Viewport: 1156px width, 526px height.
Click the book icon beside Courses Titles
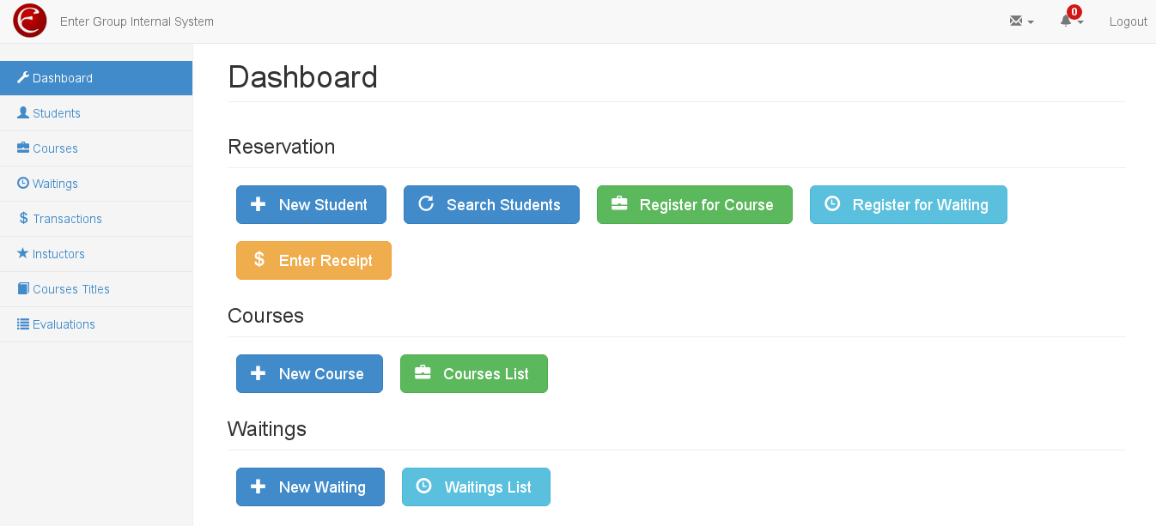(x=23, y=288)
